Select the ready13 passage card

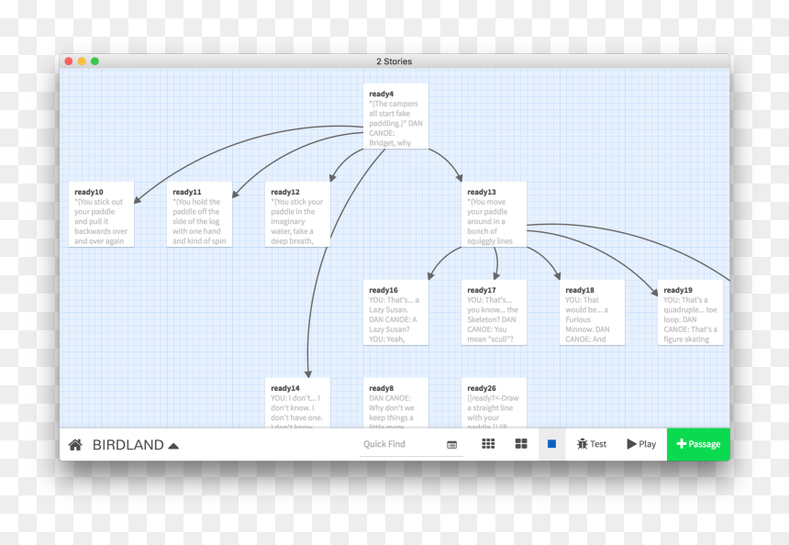pyautogui.click(x=494, y=215)
